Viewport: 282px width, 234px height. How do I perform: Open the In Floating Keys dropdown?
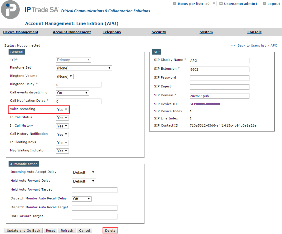pos(62,143)
